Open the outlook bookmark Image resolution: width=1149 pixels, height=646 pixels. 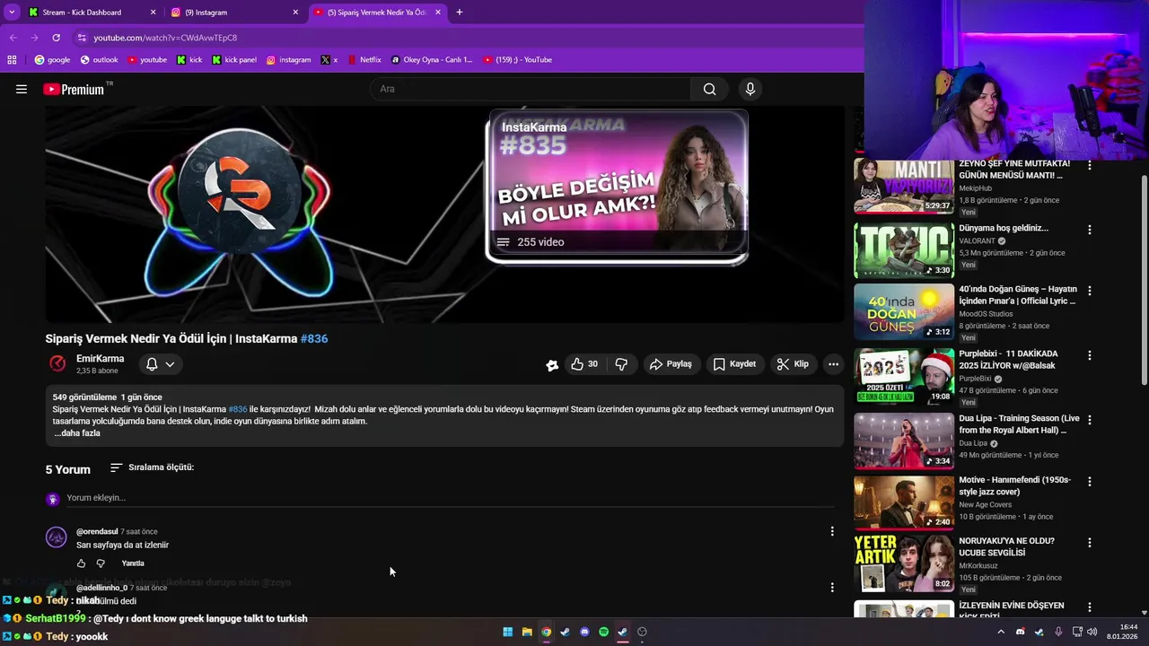[99, 60]
